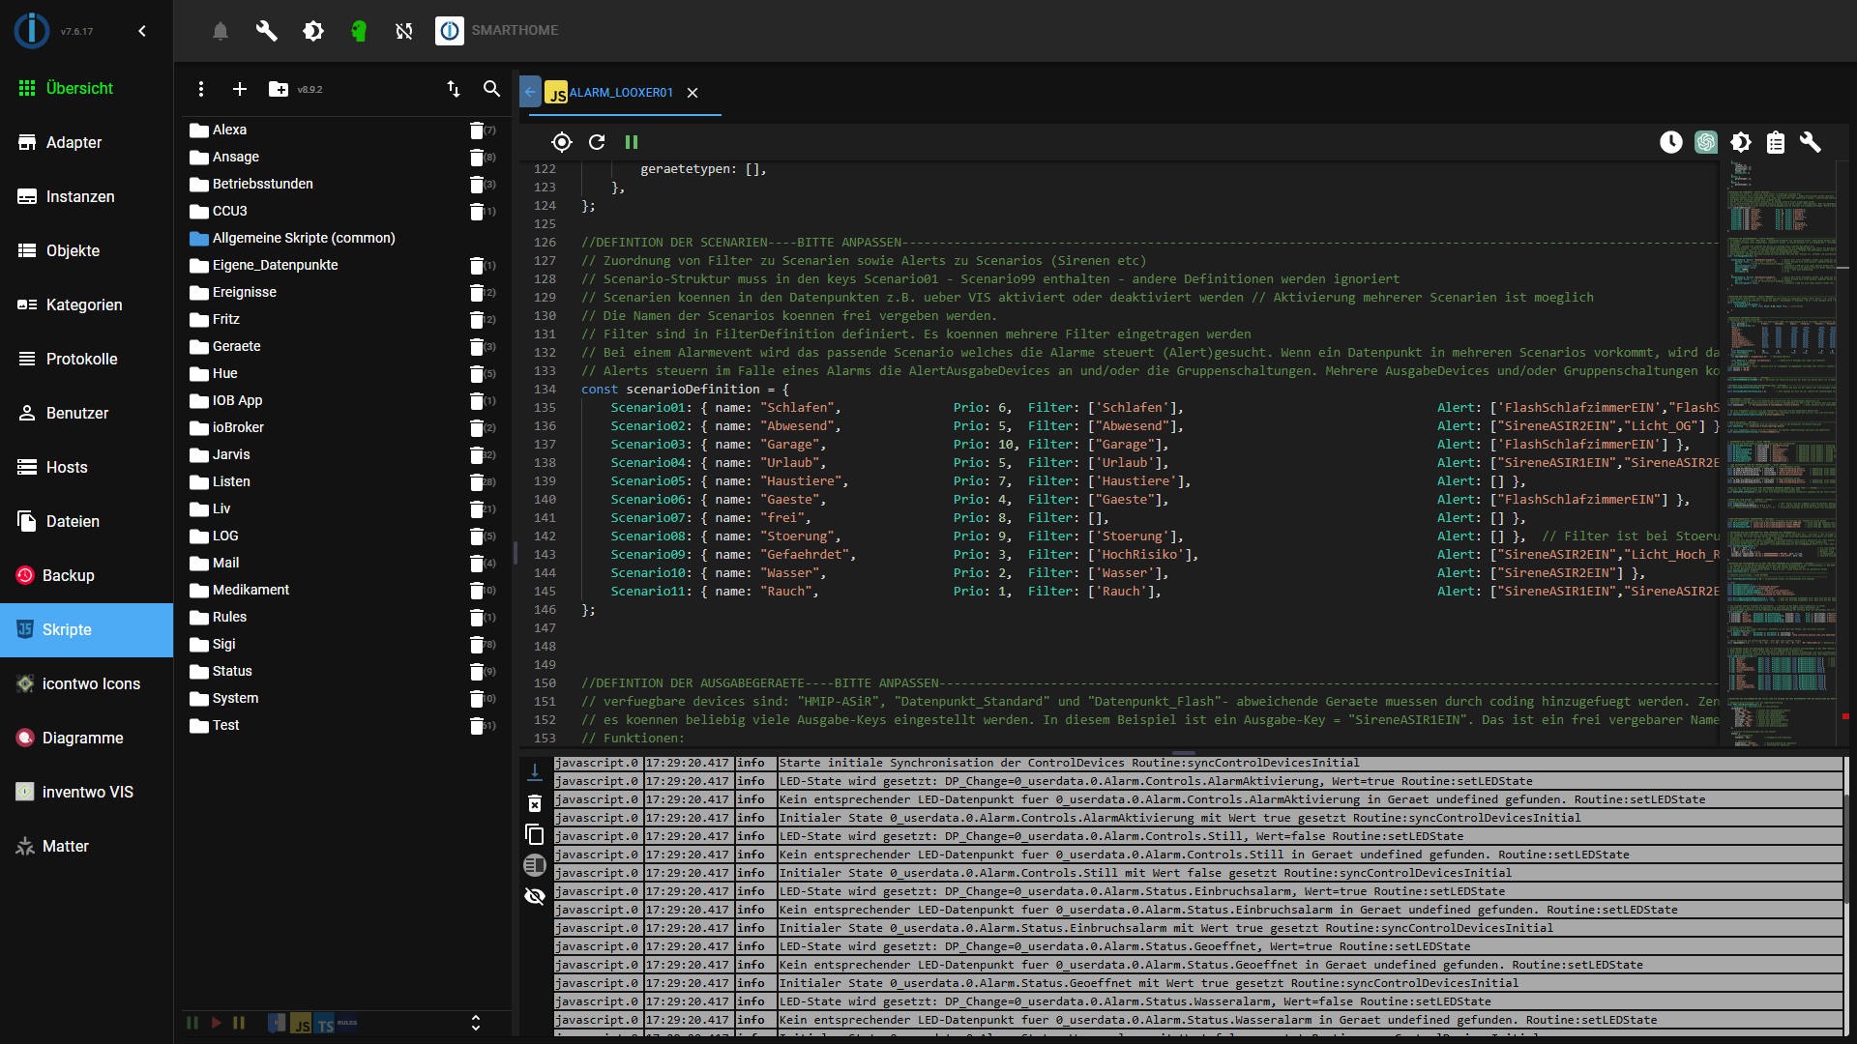Copy log contents to clipboard
The height and width of the screenshot is (1044, 1857).
click(535, 834)
